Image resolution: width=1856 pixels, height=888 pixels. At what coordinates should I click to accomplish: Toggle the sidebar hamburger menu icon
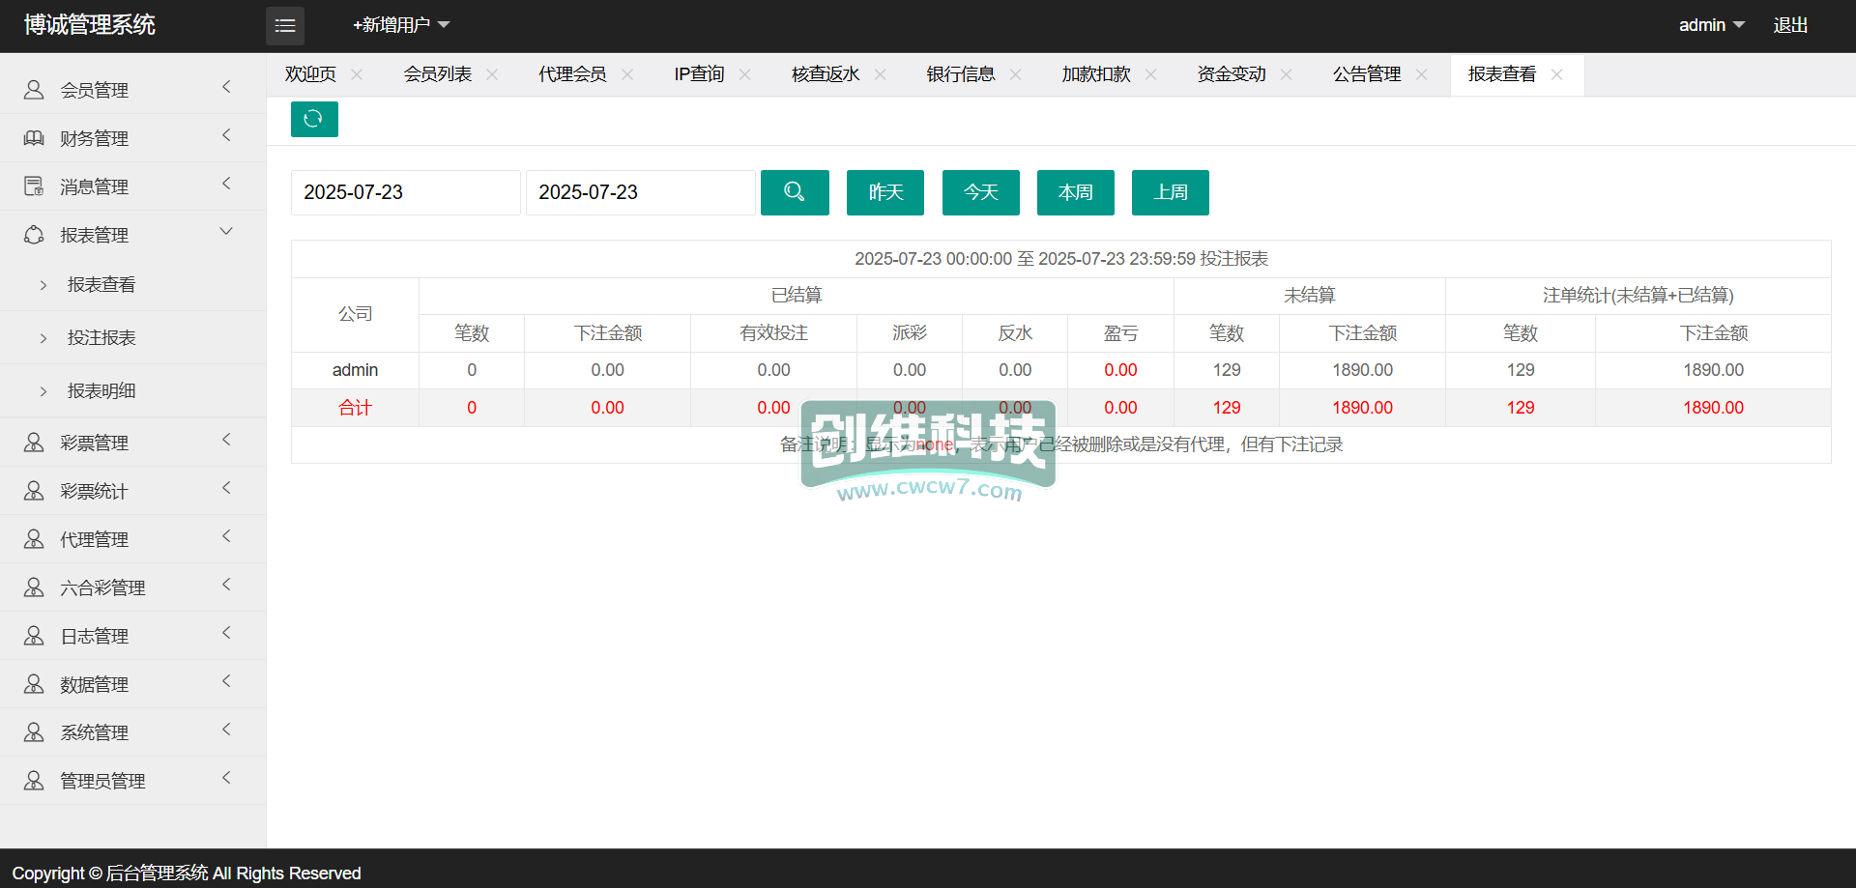285,25
